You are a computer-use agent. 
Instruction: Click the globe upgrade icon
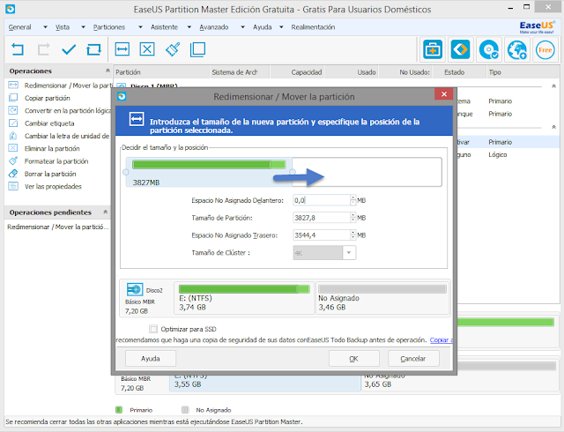point(517,49)
